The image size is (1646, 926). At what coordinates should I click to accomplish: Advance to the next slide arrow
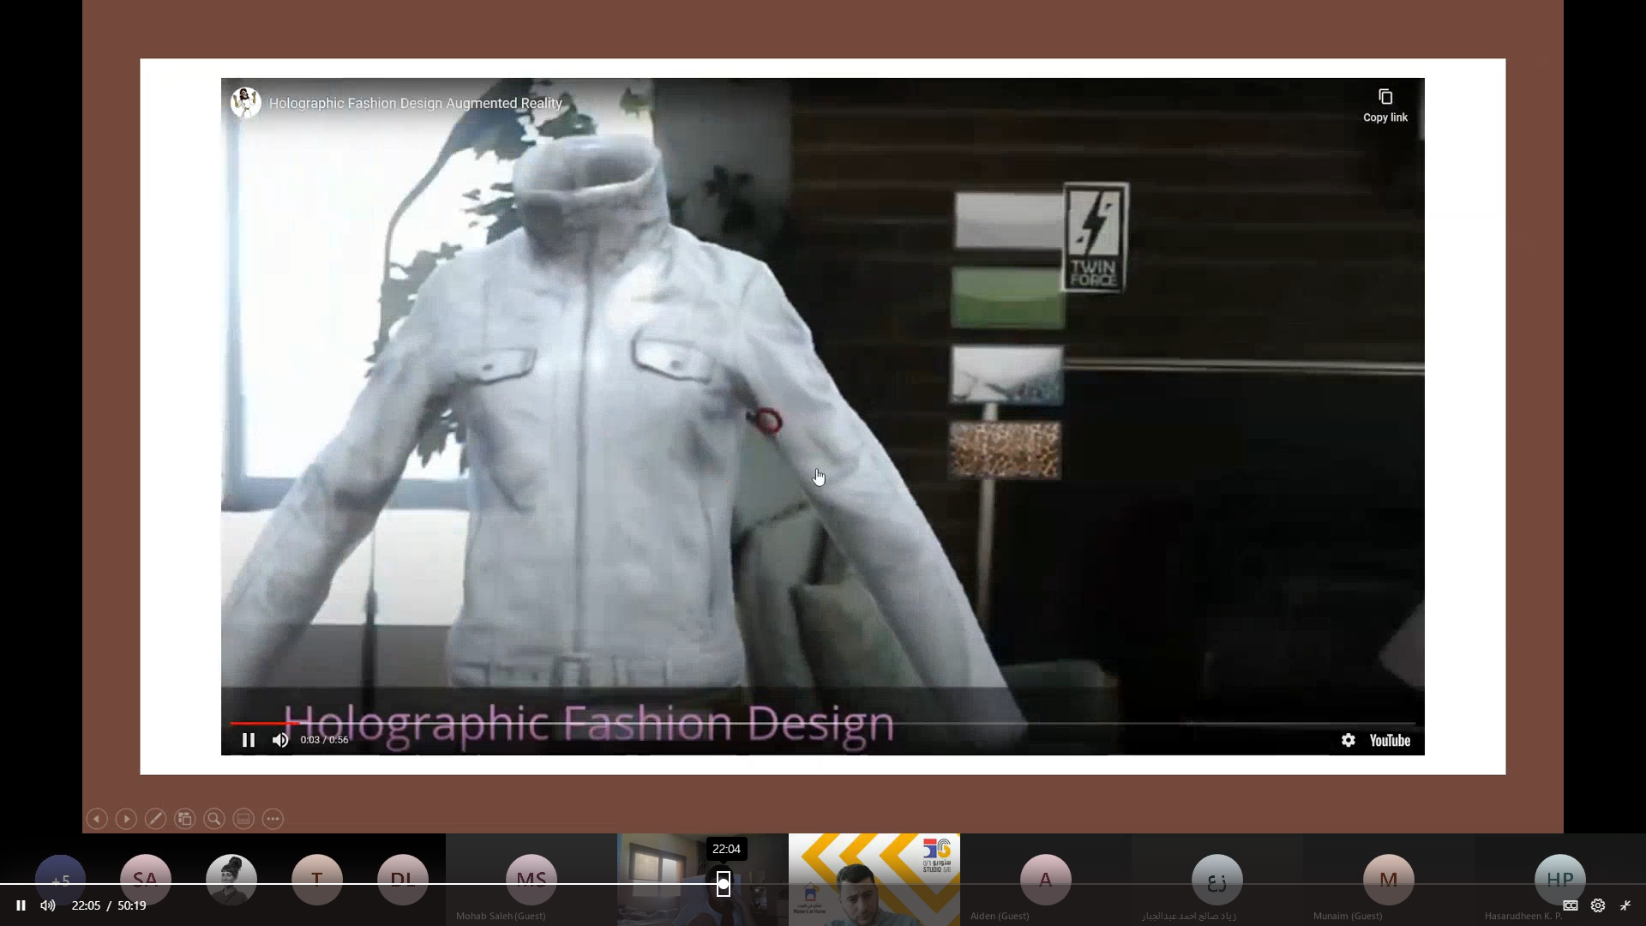pyautogui.click(x=126, y=819)
